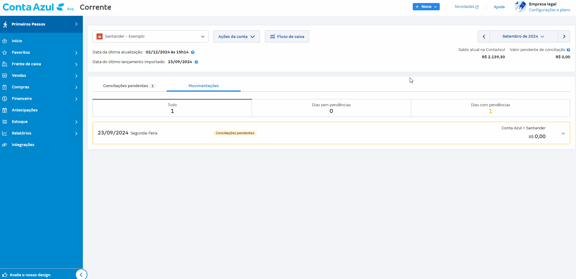Click help icon beside último lançamento importado
The height and width of the screenshot is (279, 576).
pyautogui.click(x=196, y=62)
